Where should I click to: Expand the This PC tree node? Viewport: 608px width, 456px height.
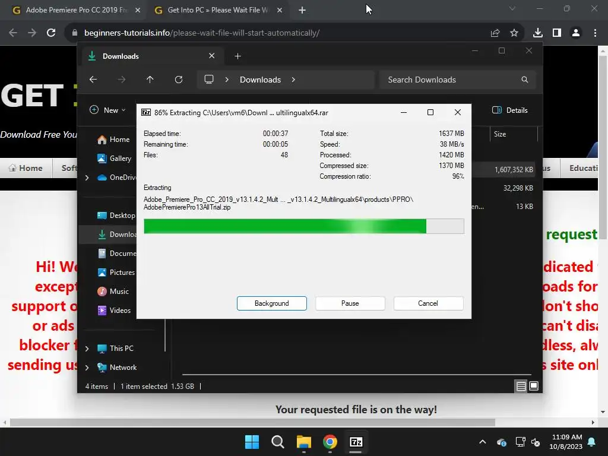click(87, 349)
